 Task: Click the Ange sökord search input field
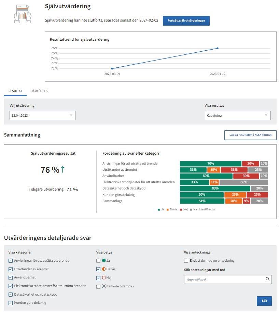[225, 279]
